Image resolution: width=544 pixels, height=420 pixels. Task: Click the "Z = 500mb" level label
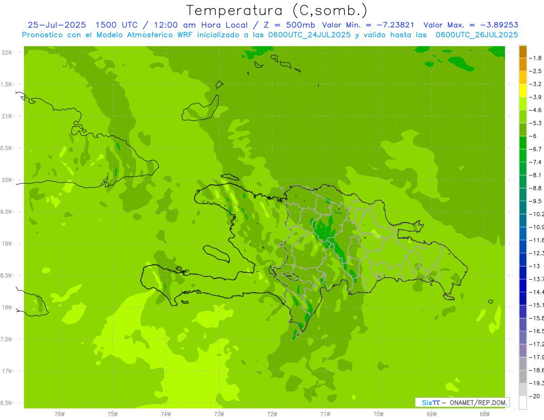click(x=289, y=25)
